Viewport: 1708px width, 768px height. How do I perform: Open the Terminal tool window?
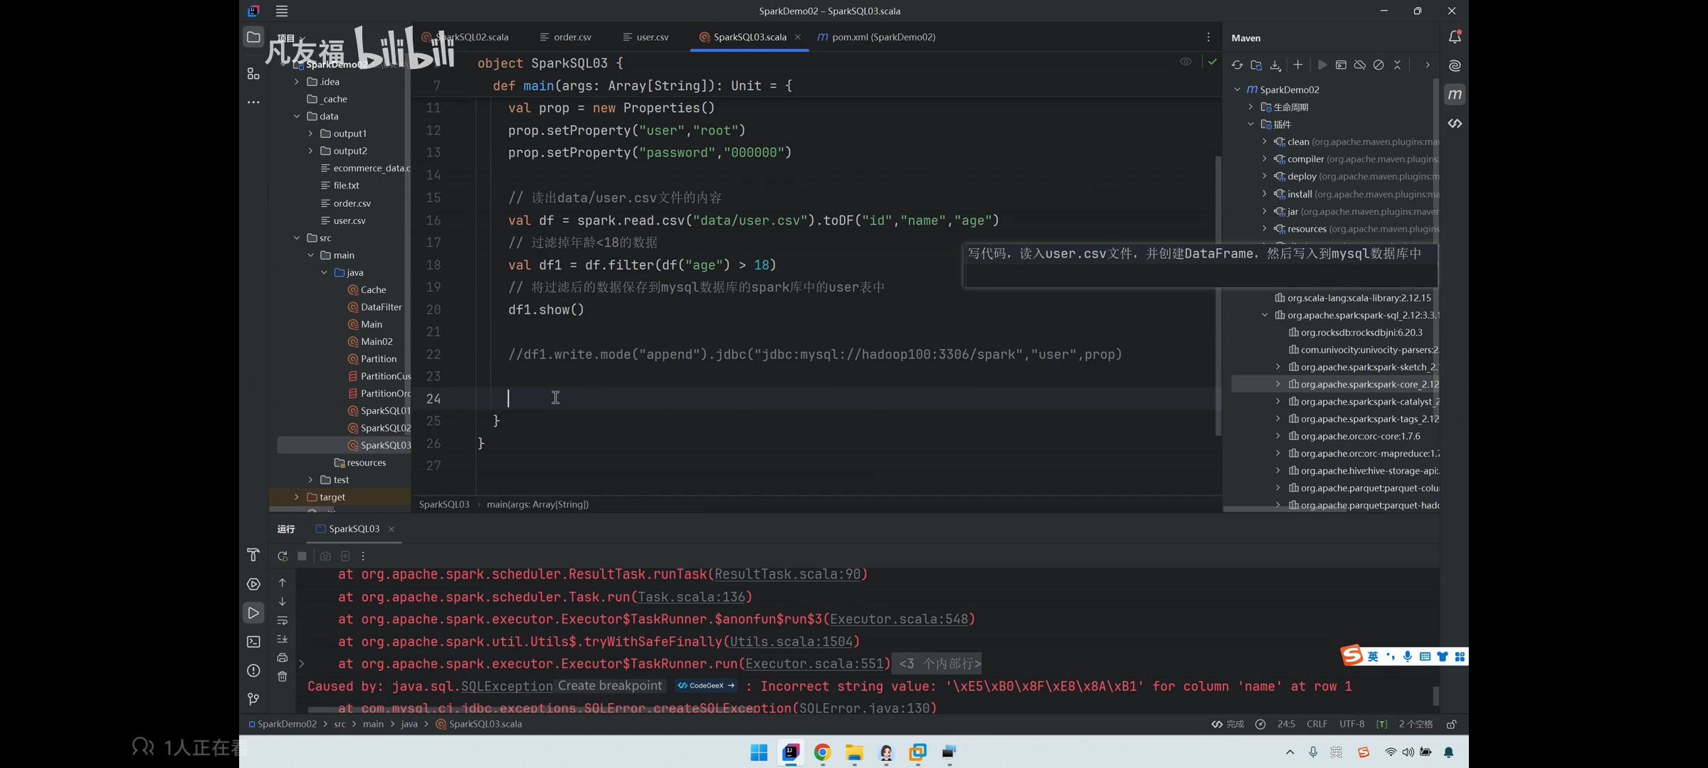(x=253, y=641)
